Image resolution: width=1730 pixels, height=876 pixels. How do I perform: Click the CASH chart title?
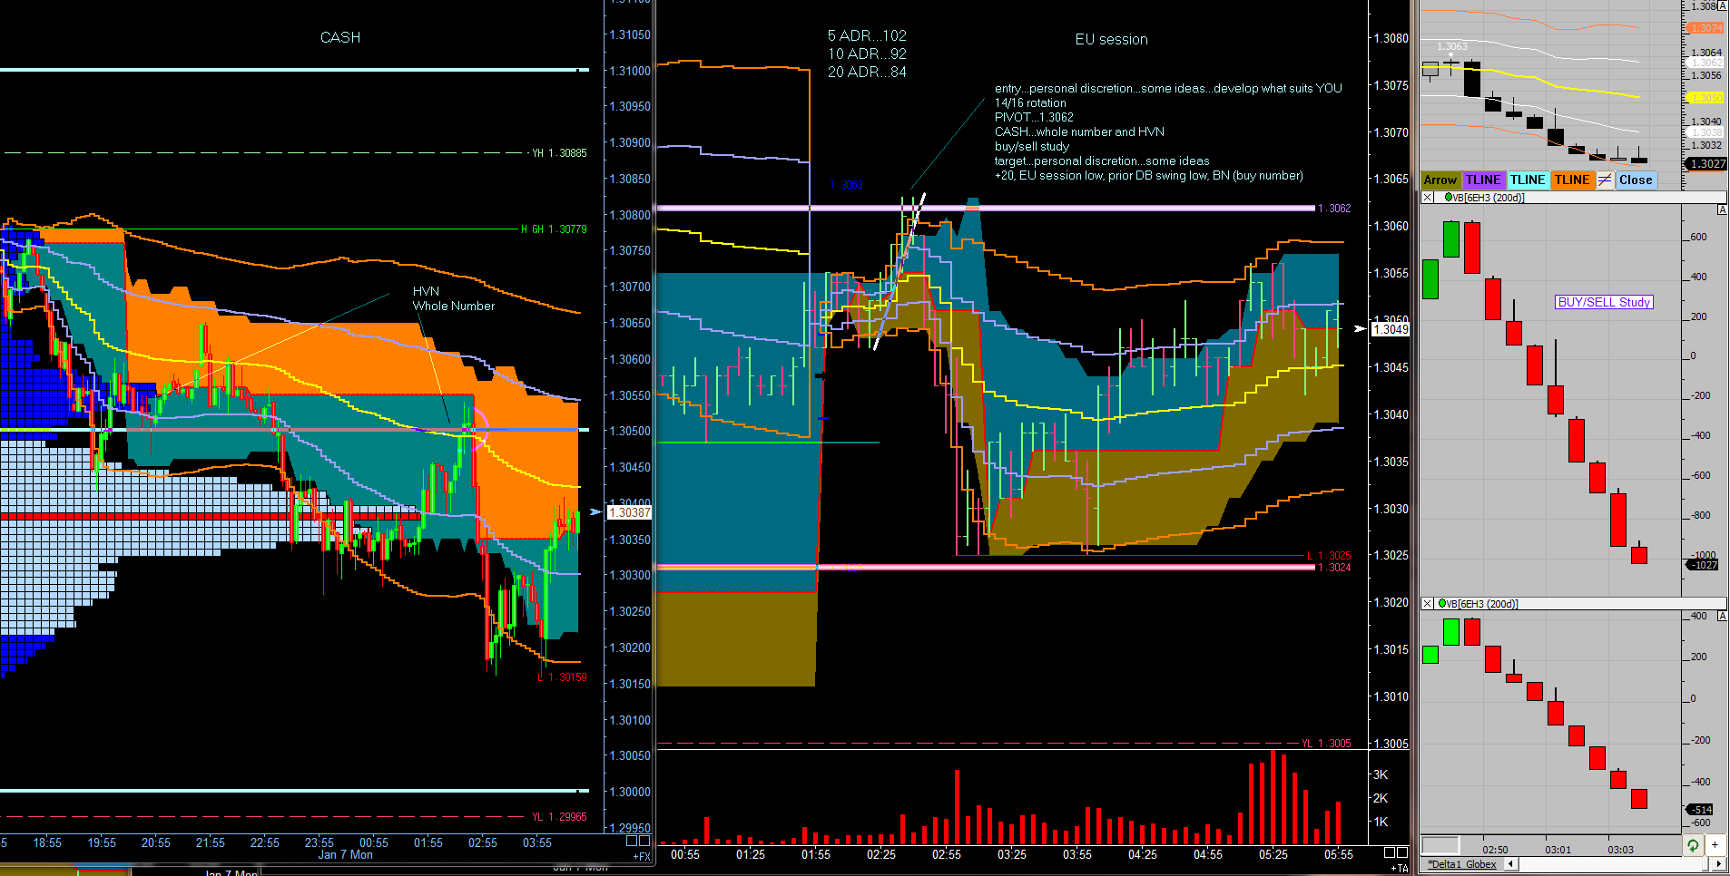(x=340, y=37)
